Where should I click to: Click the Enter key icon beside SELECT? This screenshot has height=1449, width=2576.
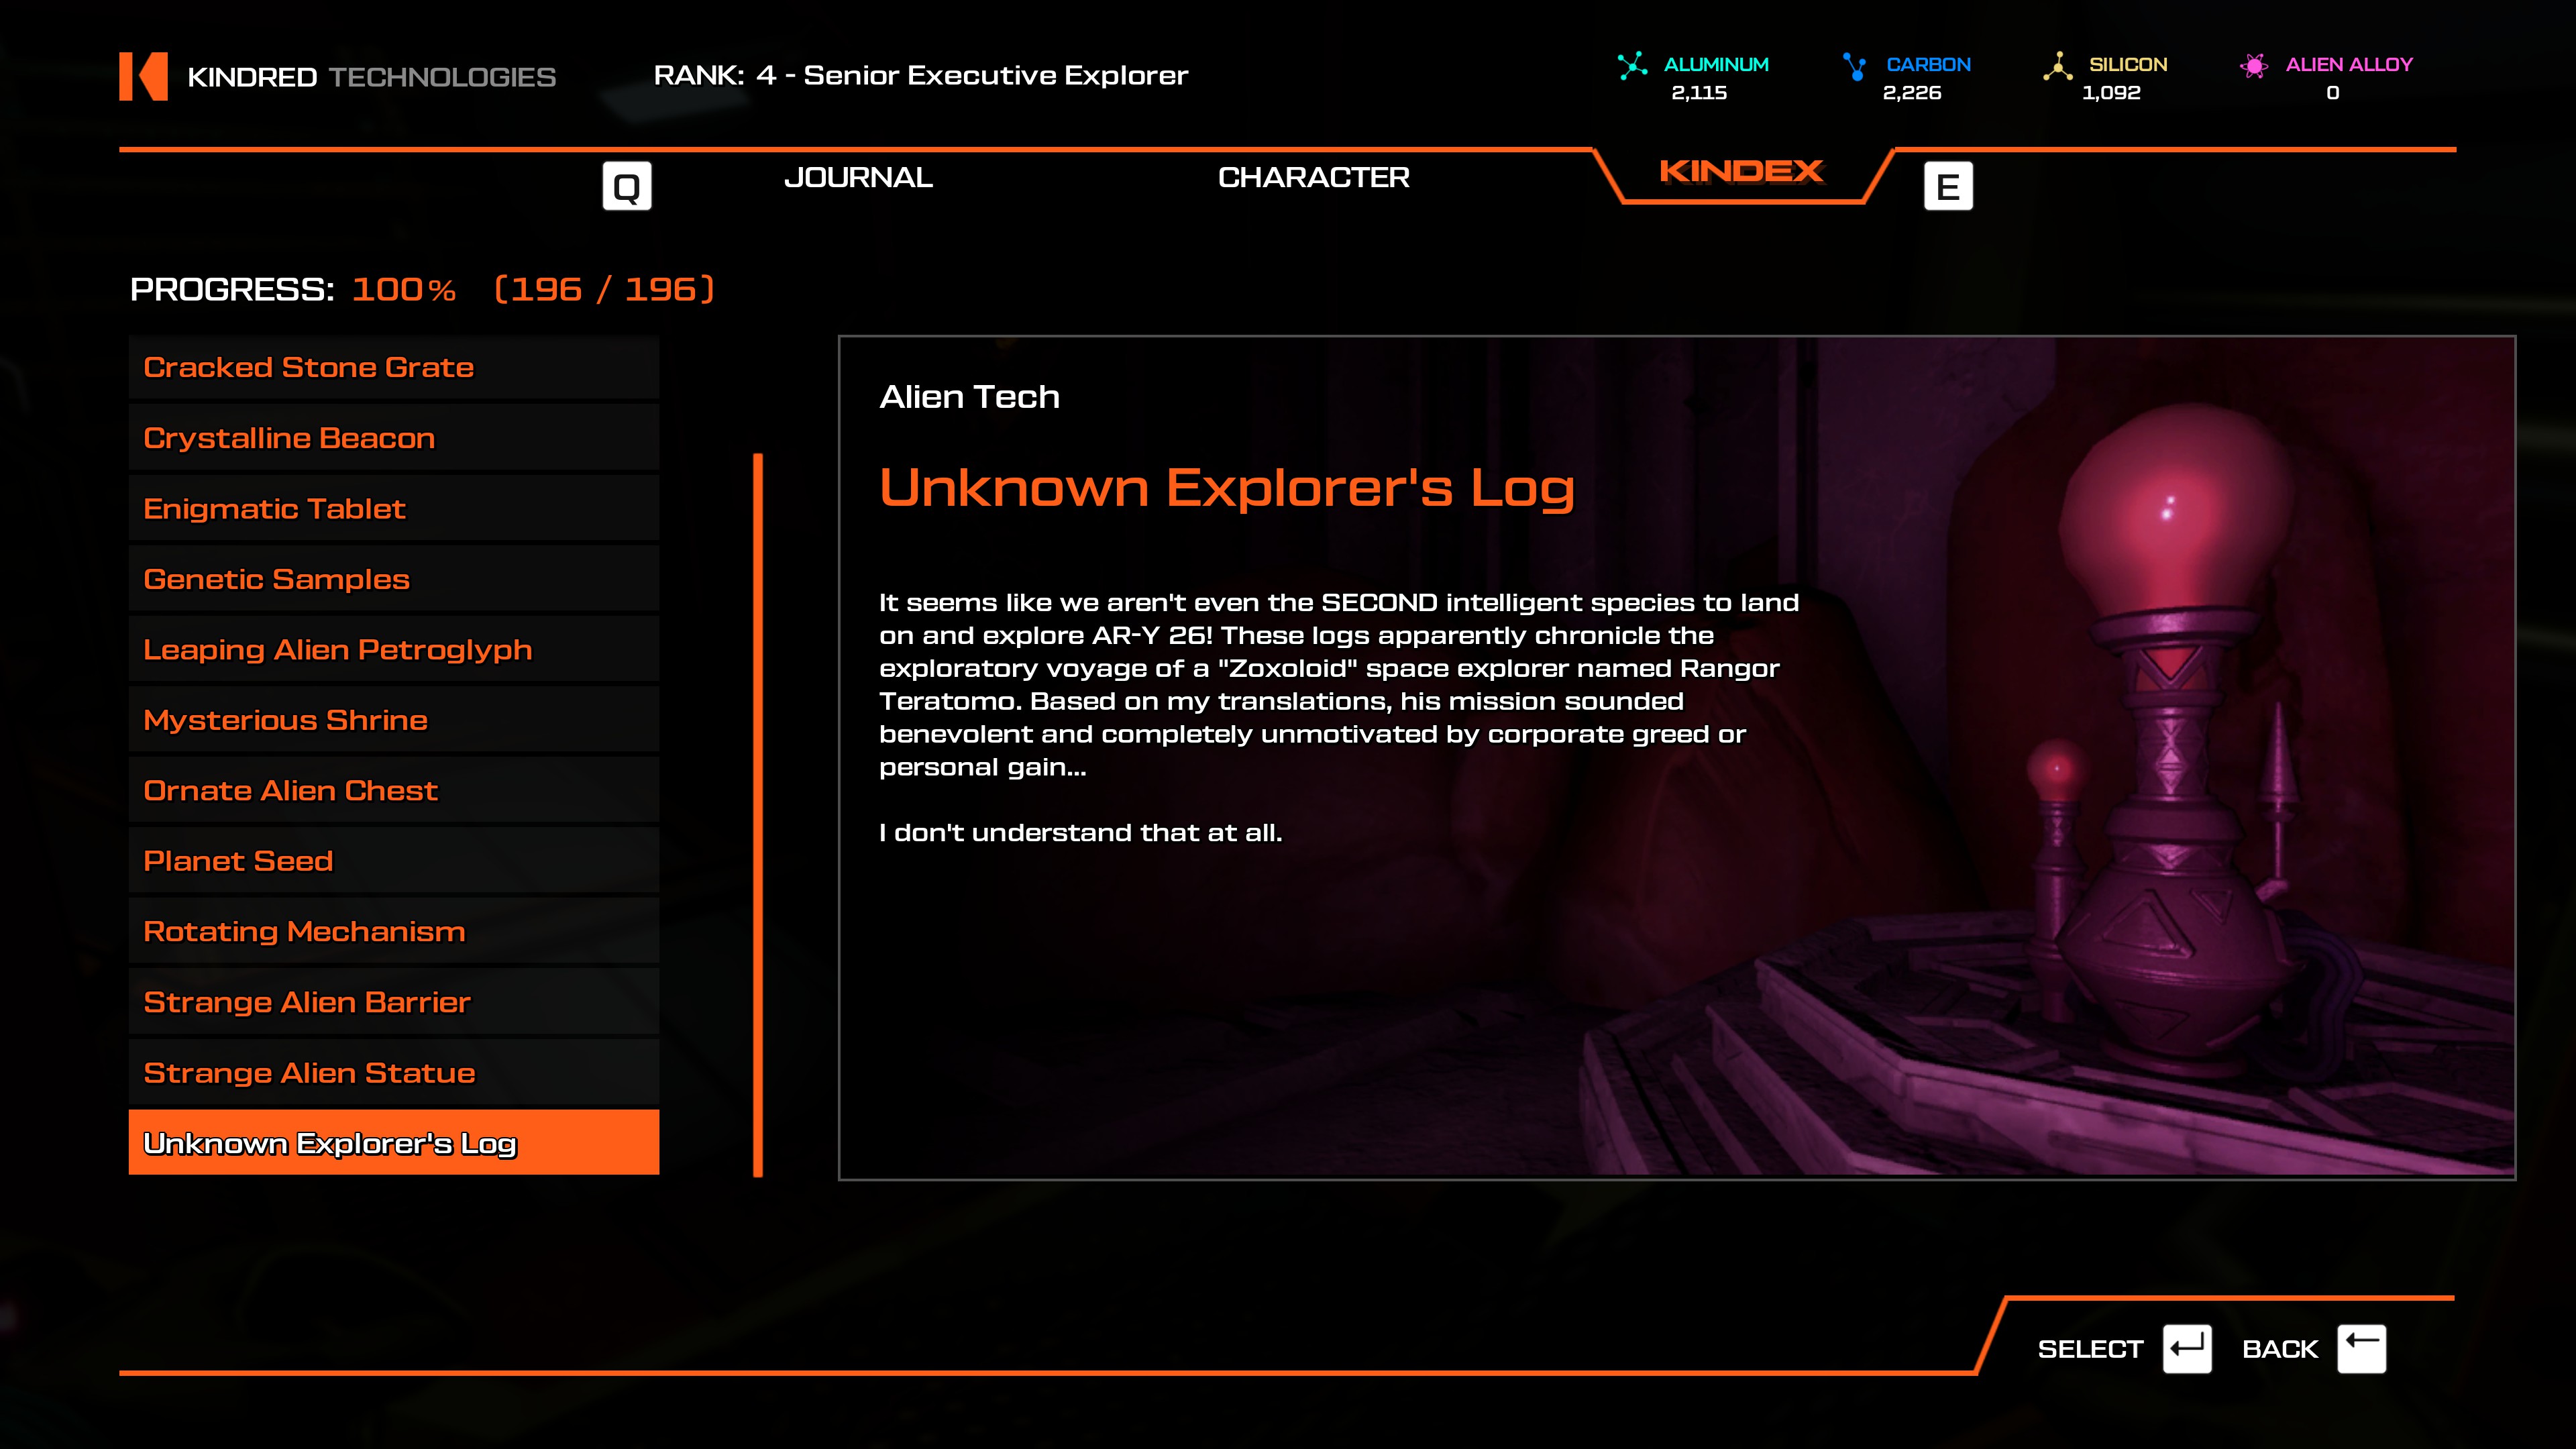coord(2186,1348)
